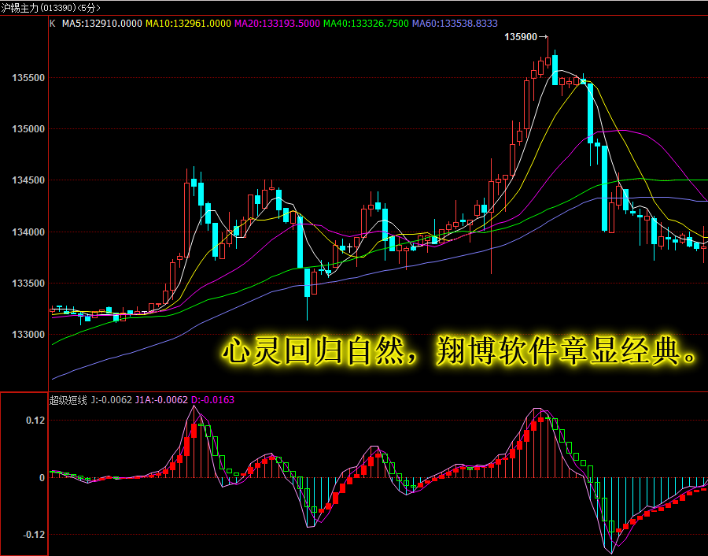Click the 135500 price axis label
This screenshot has height=556, width=708.
(x=28, y=78)
